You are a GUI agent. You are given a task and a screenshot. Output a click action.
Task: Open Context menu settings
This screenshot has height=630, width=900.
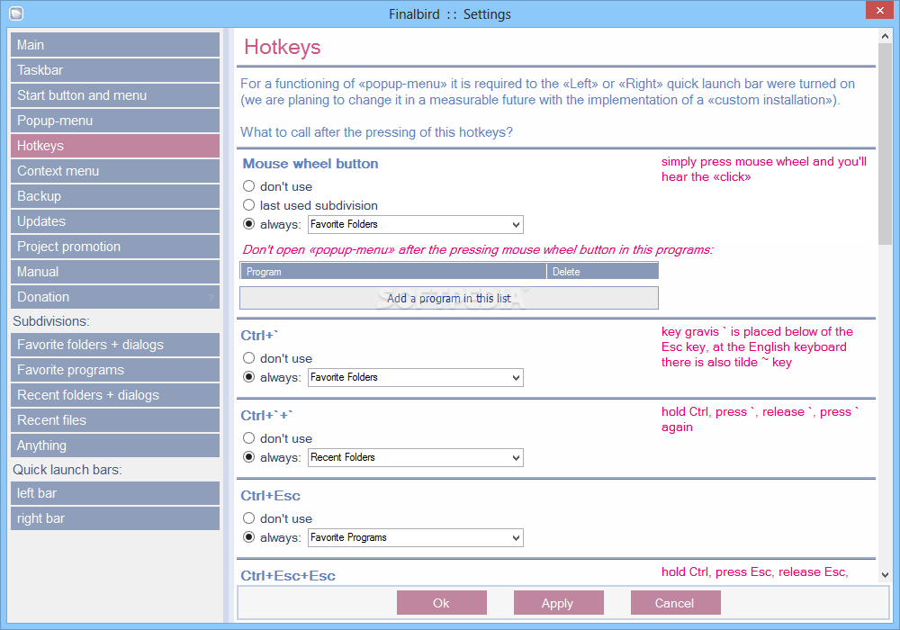pyautogui.click(x=115, y=171)
